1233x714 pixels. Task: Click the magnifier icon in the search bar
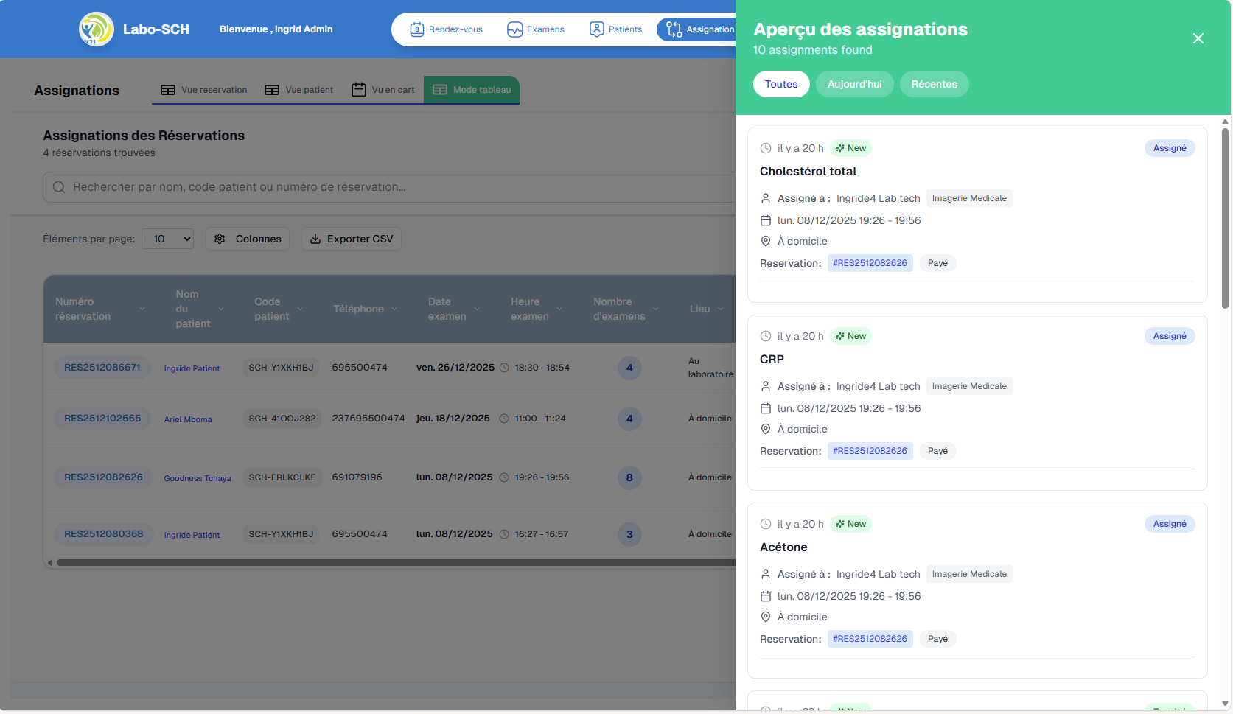point(58,186)
